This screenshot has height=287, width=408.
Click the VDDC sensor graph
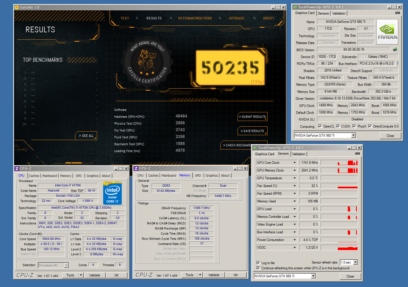(x=339, y=248)
